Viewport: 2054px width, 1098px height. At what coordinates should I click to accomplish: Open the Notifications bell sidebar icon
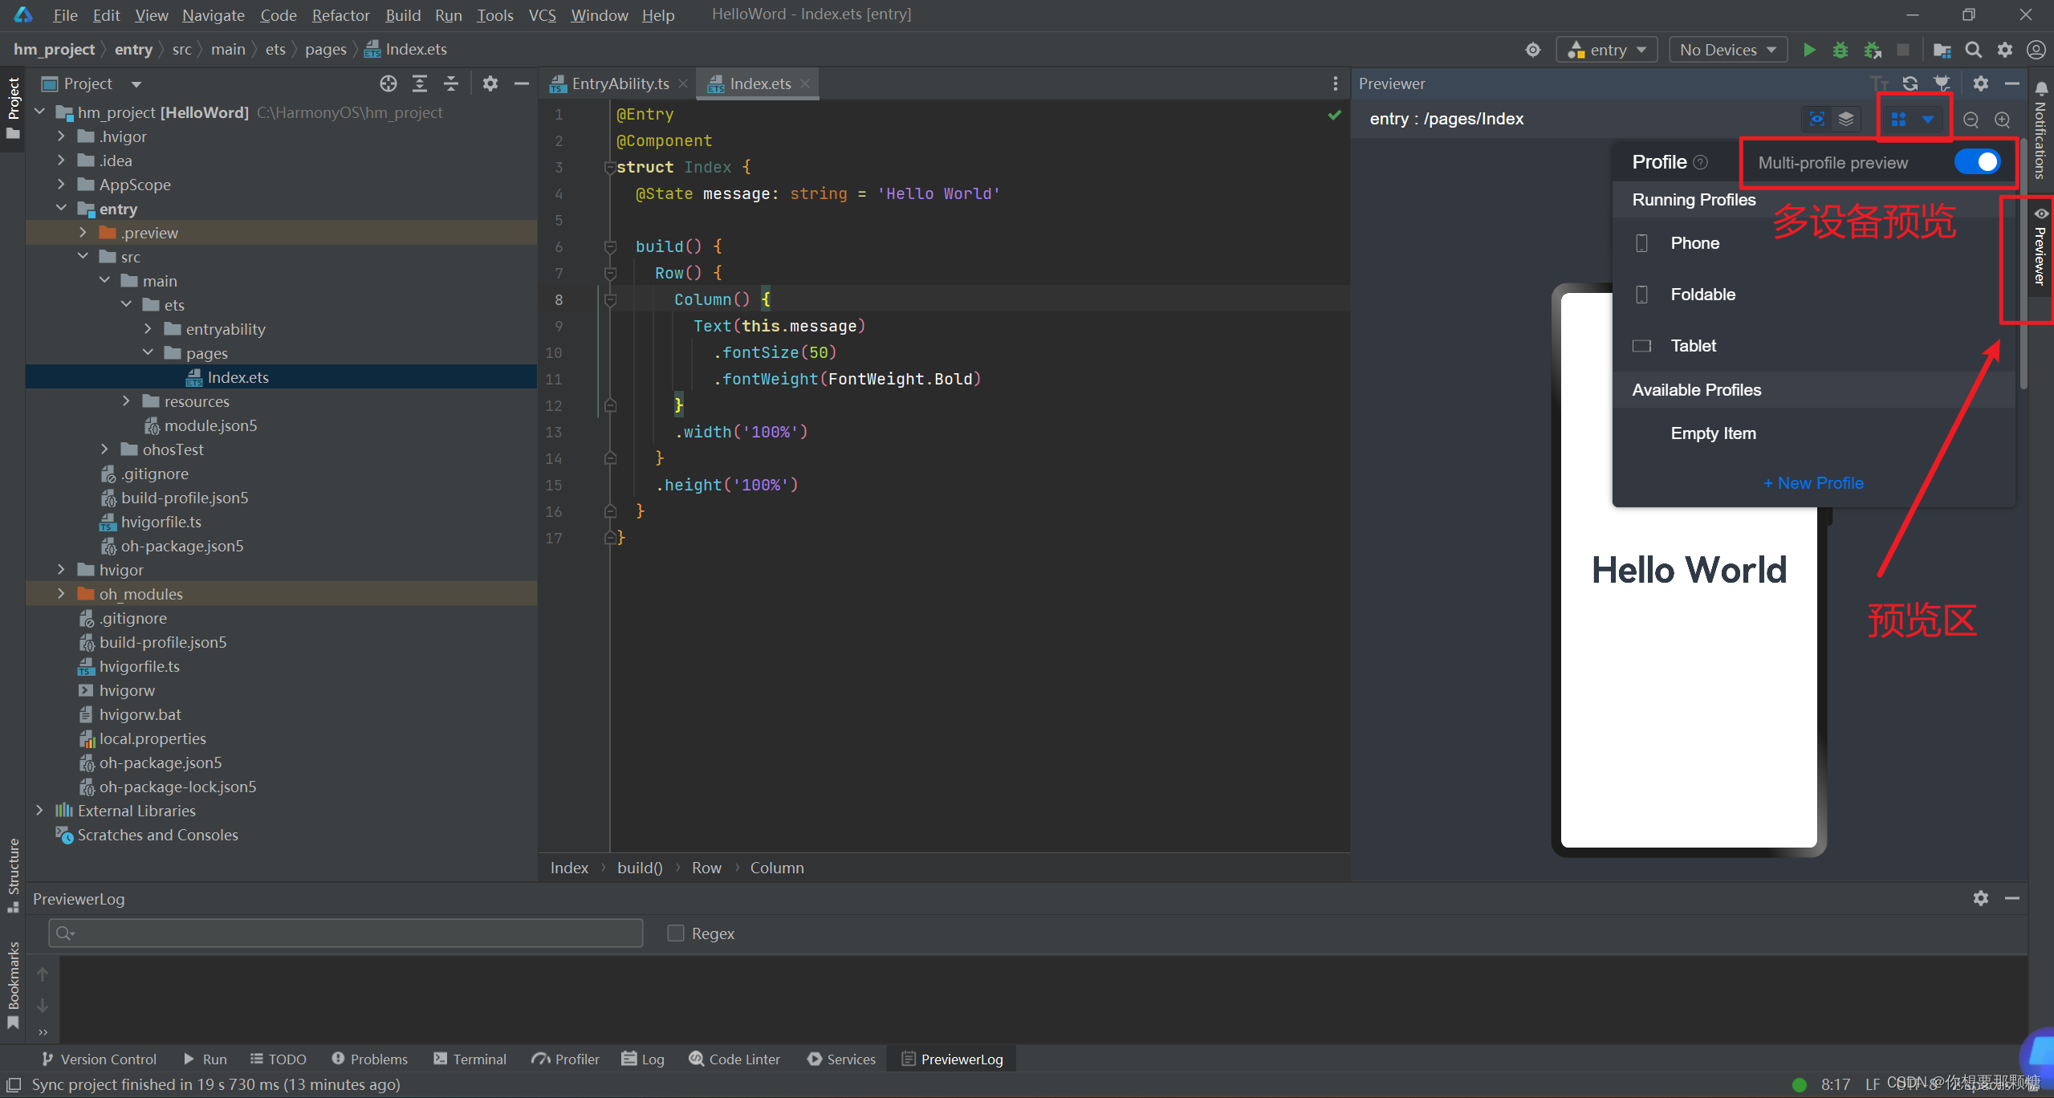(2041, 88)
